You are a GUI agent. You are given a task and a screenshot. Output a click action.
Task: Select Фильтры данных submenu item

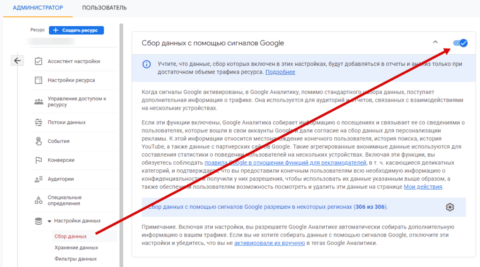click(75, 259)
